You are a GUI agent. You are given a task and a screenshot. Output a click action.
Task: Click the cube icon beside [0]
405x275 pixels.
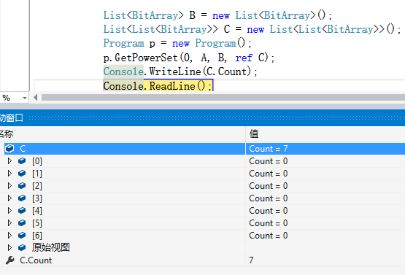click(x=22, y=161)
